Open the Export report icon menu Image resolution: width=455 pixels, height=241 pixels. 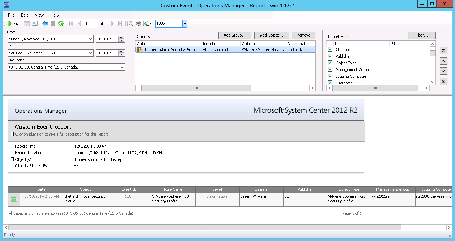click(148, 24)
